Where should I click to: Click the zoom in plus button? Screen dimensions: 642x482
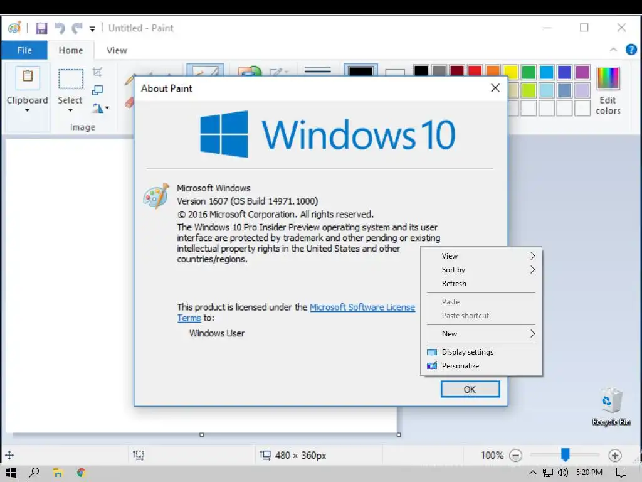pos(614,456)
